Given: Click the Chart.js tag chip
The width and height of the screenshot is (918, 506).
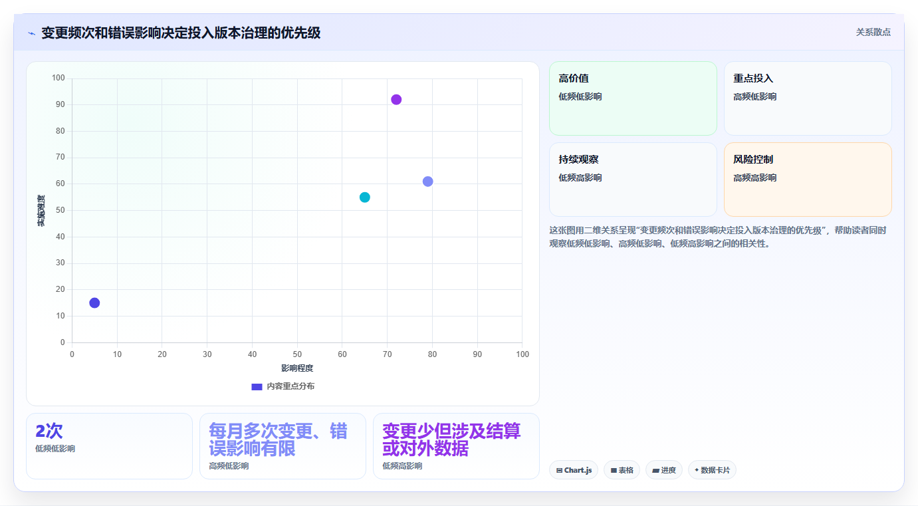Looking at the screenshot, I should (x=574, y=470).
